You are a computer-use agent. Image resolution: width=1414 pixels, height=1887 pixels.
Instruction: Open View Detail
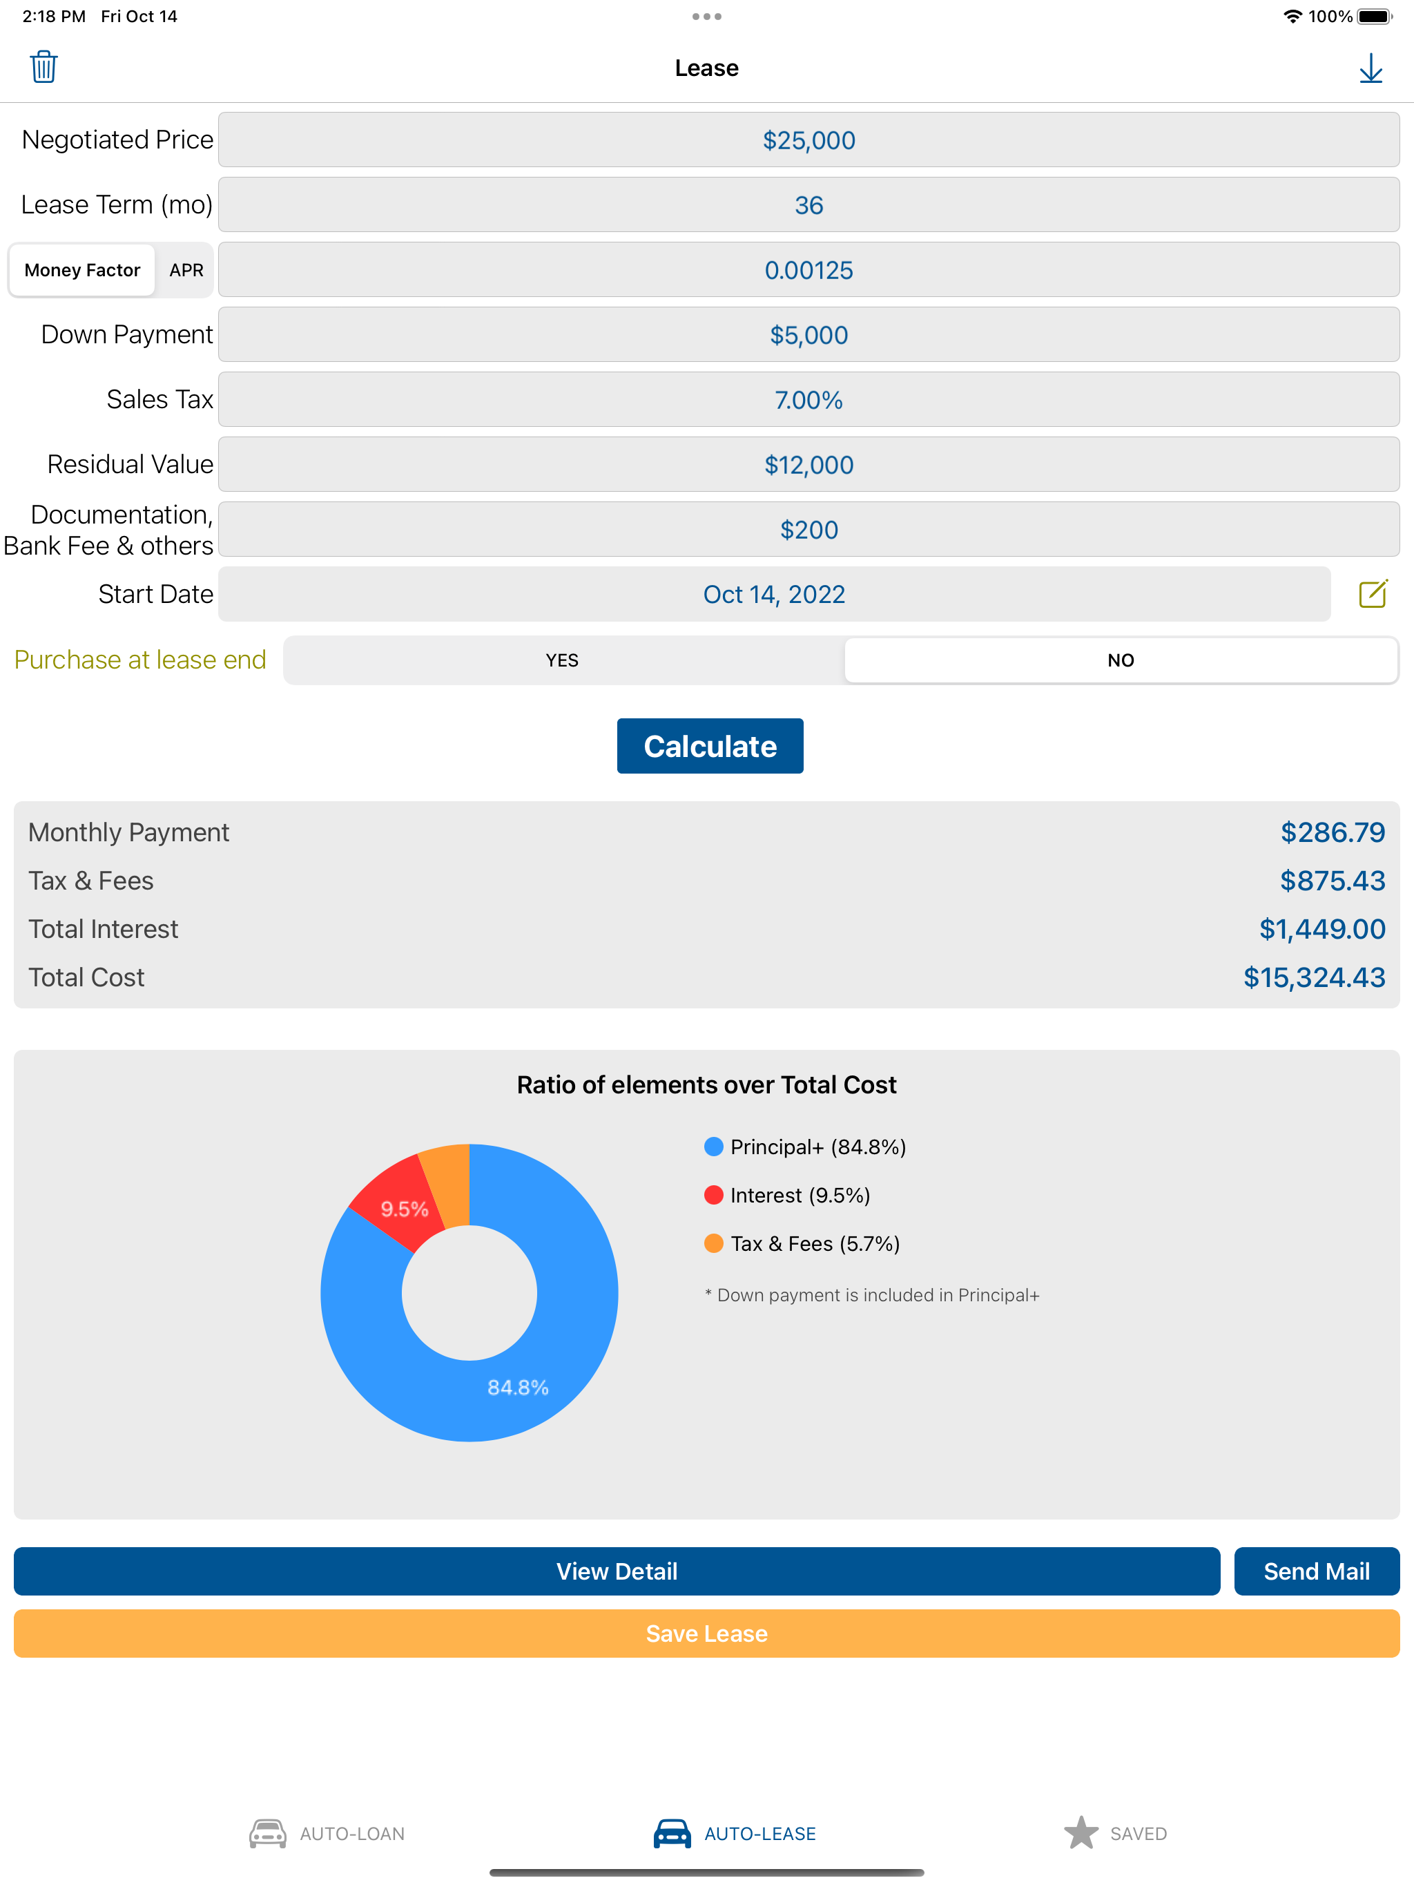point(617,1571)
